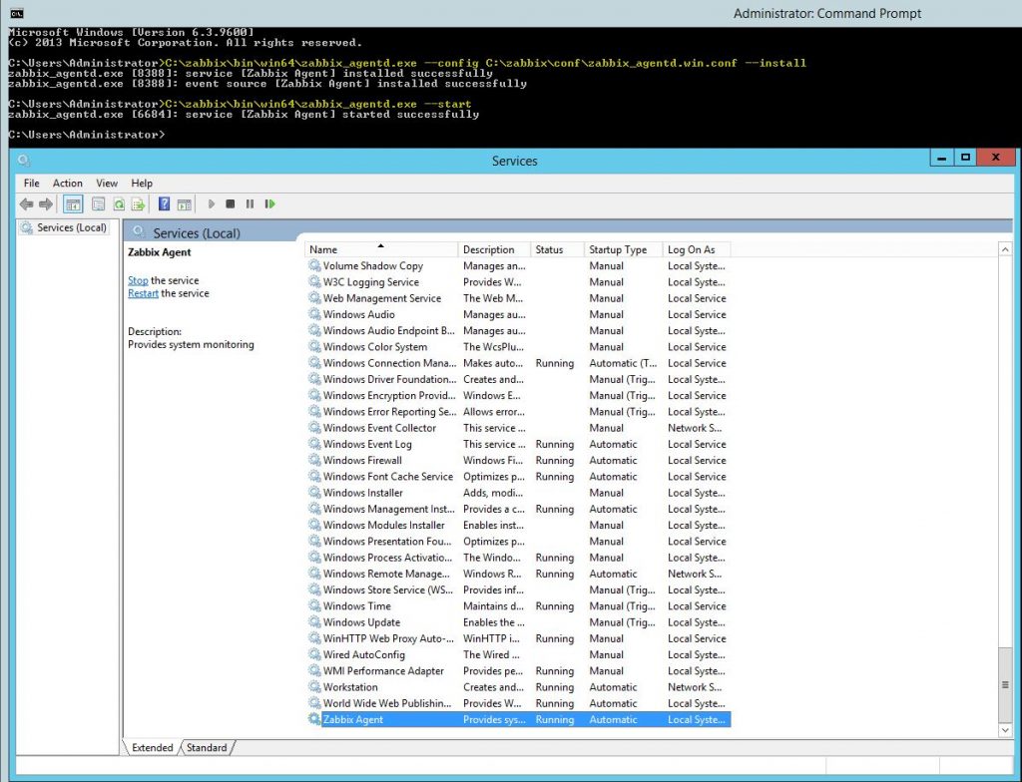The width and height of the screenshot is (1022, 782).
Task: Click the scrollbar up arrow in services list
Action: tap(1005, 249)
